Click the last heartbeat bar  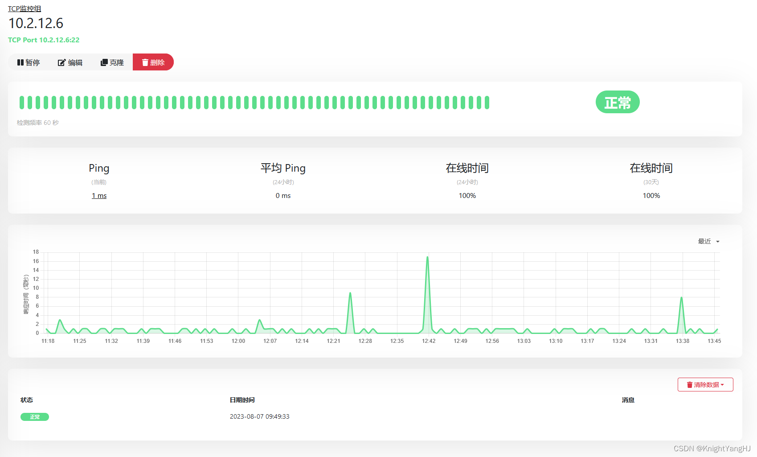click(487, 103)
